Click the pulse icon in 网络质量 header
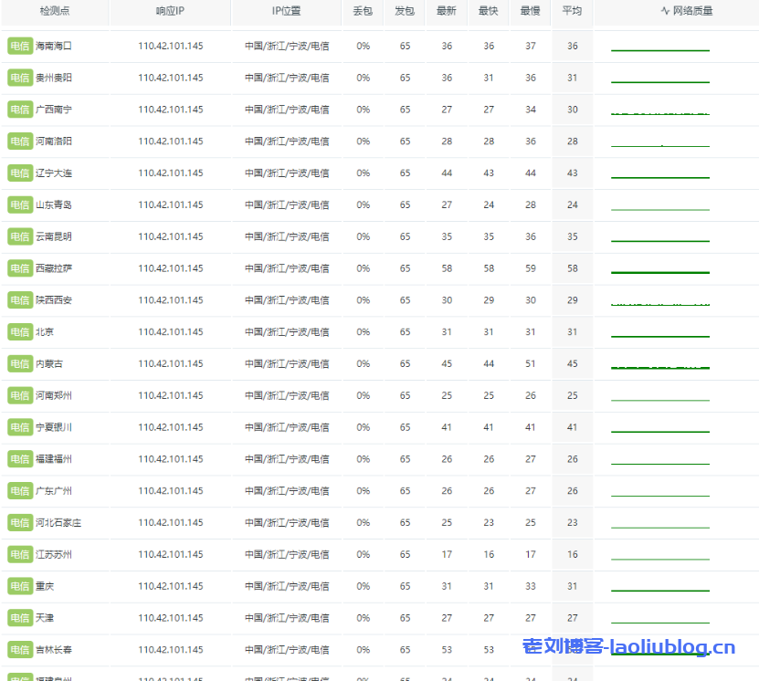Screen dimensions: 759x681 pos(665,11)
